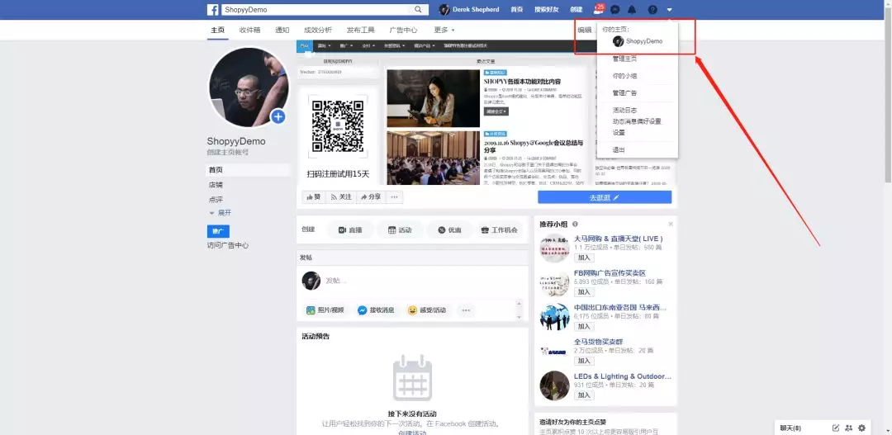Add 照片/视频 to post
Screen dimensions: 892x435
click(x=325, y=310)
